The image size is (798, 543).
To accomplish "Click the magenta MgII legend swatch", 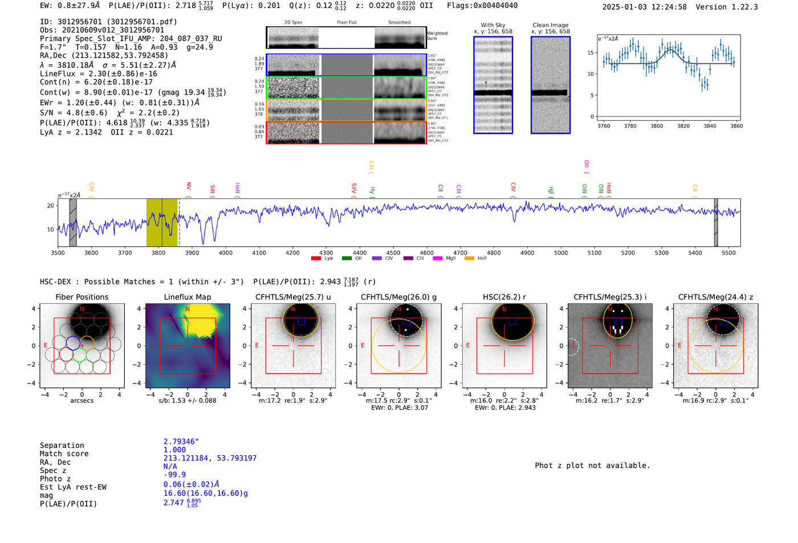I will [438, 259].
